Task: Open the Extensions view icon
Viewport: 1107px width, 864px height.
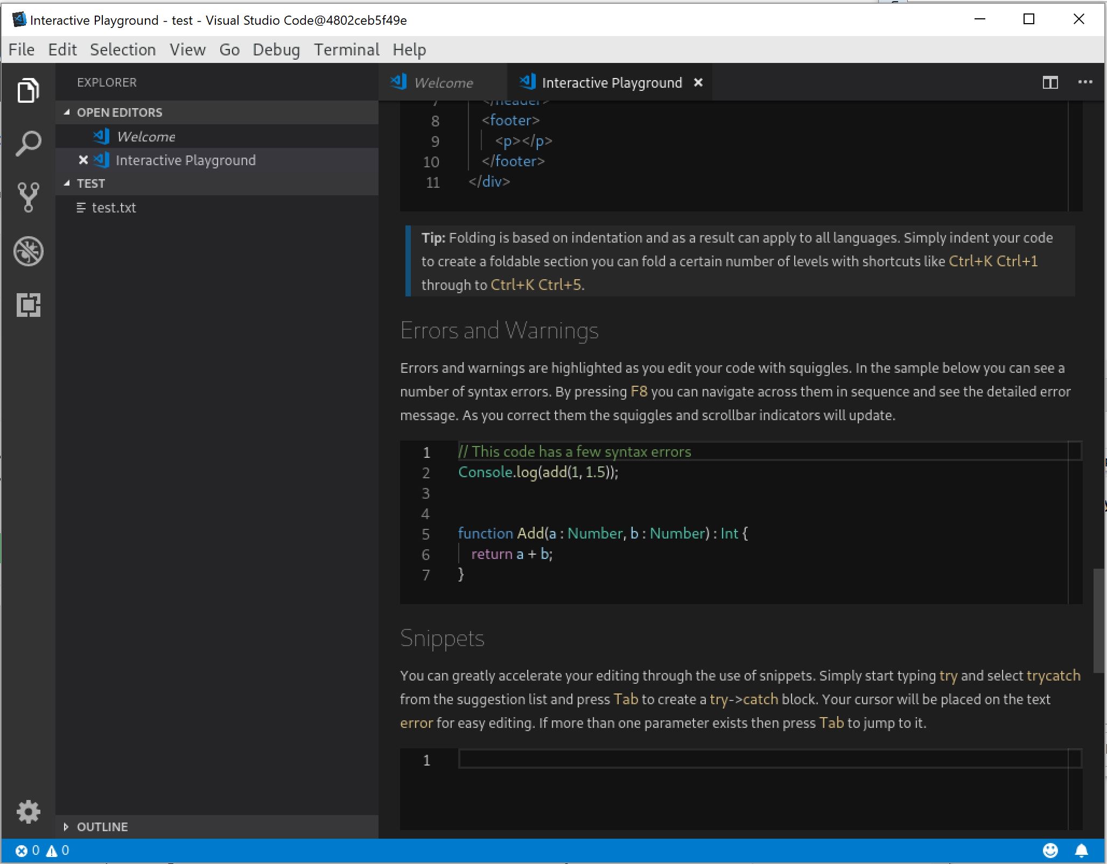Action: pos(28,305)
